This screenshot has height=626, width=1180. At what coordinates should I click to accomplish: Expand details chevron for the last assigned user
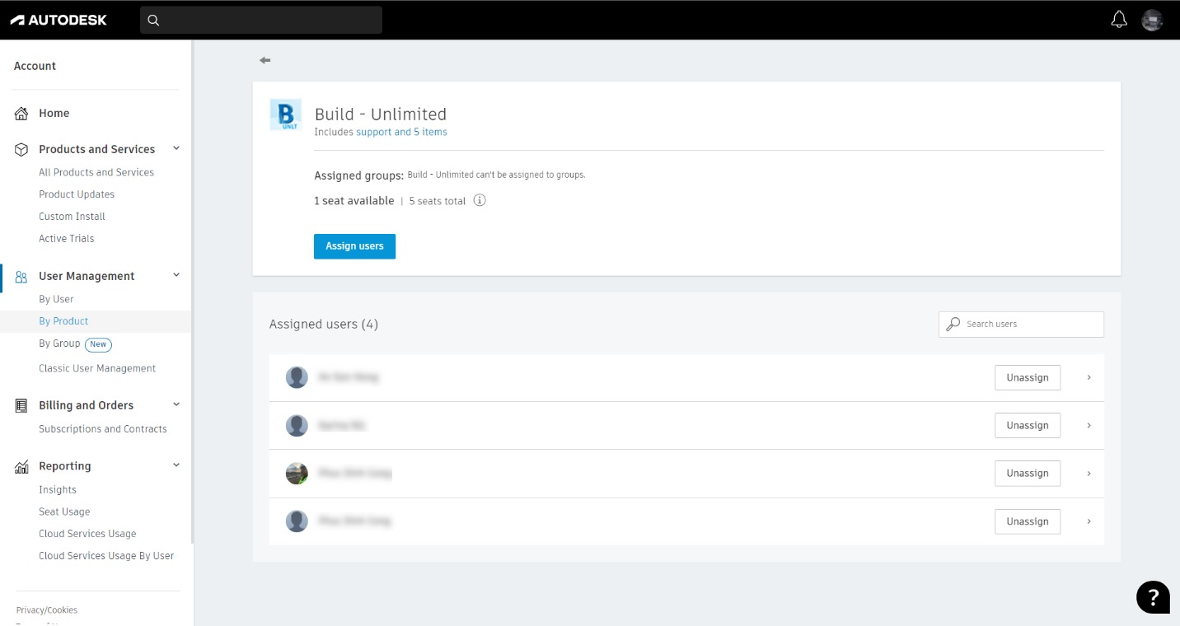pyautogui.click(x=1089, y=521)
